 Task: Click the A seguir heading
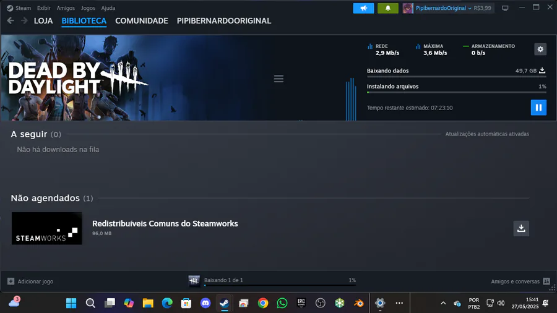click(x=28, y=134)
